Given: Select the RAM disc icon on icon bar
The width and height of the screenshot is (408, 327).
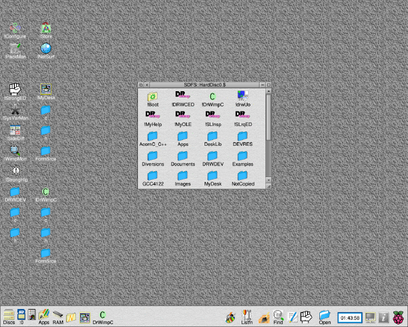Looking at the screenshot, I should pos(58,315).
